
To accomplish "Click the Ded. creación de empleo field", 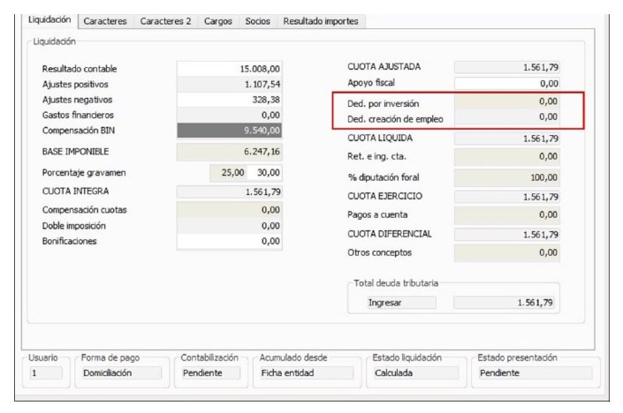I will pyautogui.click(x=507, y=117).
